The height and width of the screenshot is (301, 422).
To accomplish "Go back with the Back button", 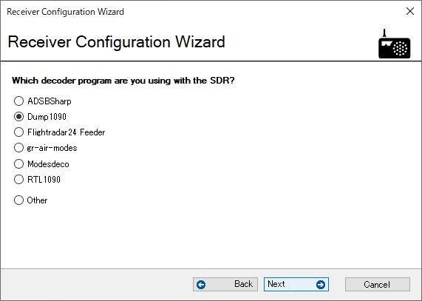I will click(x=225, y=284).
